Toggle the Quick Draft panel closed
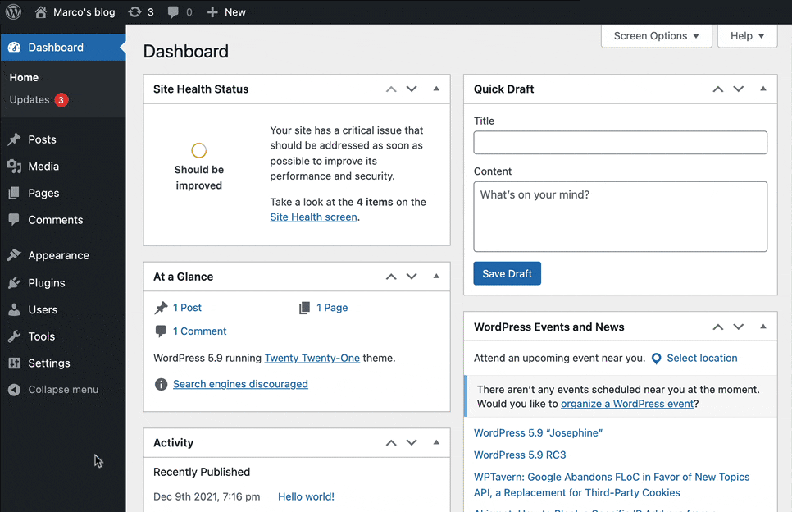This screenshot has width=792, height=512. click(x=763, y=89)
